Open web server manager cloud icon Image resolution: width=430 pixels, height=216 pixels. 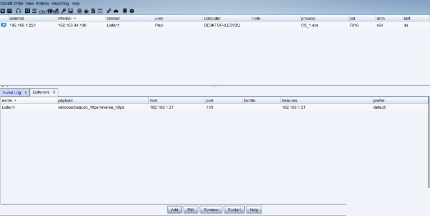pos(116,11)
